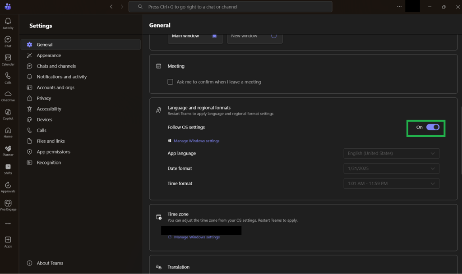The height and width of the screenshot is (274, 462).
Task: Open the Apps store
Action: pos(8,242)
